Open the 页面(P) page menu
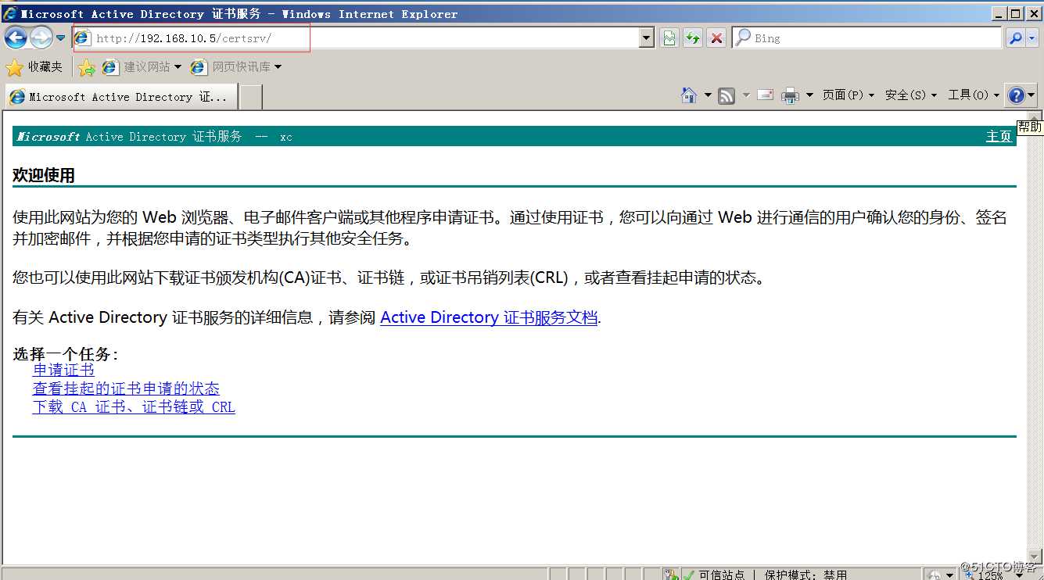1044x580 pixels. pyautogui.click(x=848, y=95)
